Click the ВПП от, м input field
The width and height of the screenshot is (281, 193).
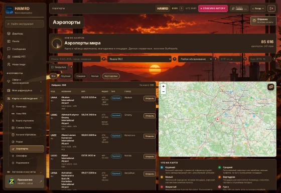[230, 59]
